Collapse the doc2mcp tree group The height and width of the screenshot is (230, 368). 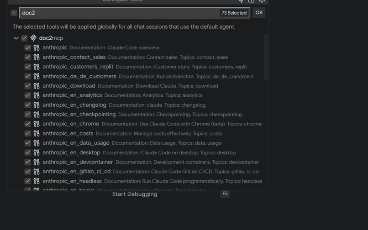16,38
